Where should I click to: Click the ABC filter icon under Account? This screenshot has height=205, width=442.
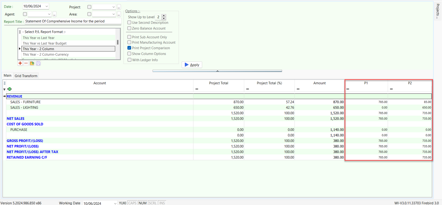point(10,89)
